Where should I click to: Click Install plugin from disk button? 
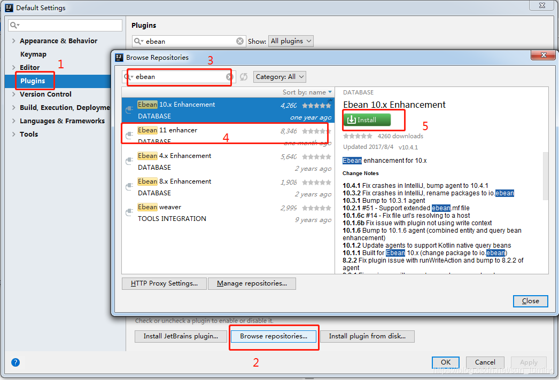pyautogui.click(x=367, y=336)
